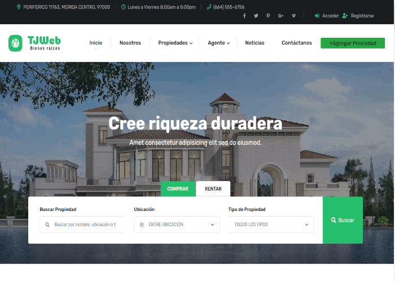Switch to the RENTAR tab
Viewport: 395px width, 282px height.
[x=213, y=189]
